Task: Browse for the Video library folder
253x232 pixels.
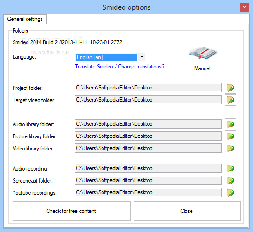Action: 230,149
